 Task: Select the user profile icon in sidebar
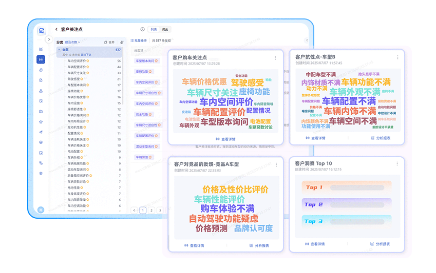coord(41,91)
